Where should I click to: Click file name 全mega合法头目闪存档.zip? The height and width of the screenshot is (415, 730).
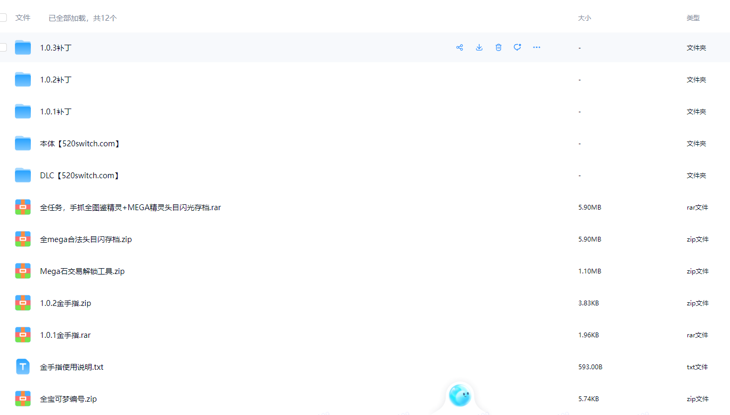[86, 239]
